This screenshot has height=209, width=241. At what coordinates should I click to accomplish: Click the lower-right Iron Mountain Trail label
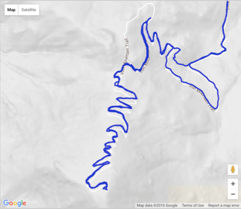click(202, 98)
